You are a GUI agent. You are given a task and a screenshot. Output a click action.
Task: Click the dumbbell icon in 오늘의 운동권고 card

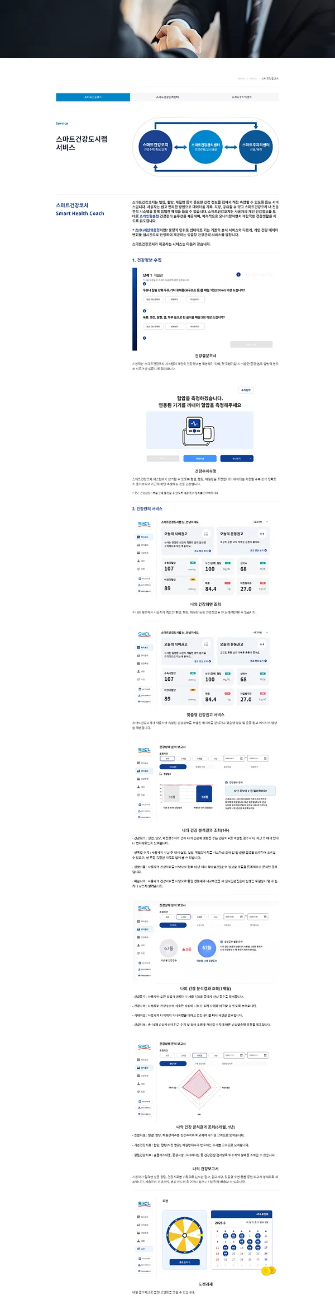(x=262, y=534)
